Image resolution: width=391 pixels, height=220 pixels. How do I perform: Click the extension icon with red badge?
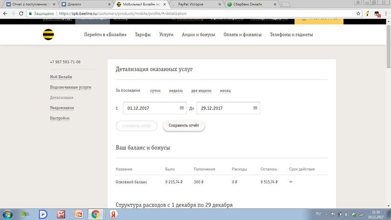(377, 14)
